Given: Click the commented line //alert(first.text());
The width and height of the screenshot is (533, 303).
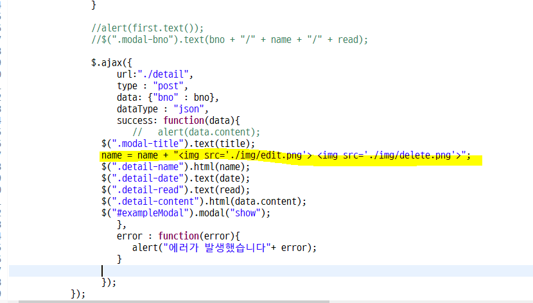Looking at the screenshot, I should pos(147,28).
